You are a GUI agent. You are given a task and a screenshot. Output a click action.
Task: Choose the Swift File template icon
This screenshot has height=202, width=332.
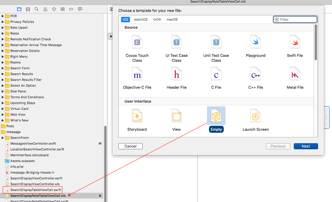(295, 42)
